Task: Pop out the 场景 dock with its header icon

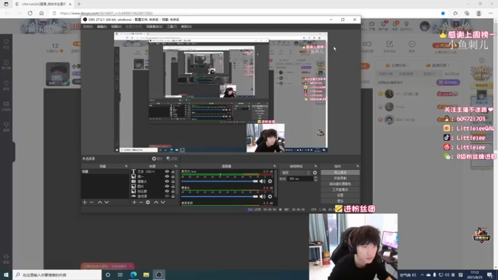Action: tap(126, 166)
